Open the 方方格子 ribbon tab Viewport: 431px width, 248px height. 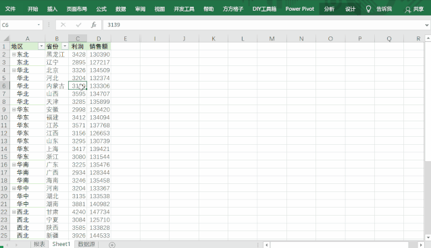[233, 9]
